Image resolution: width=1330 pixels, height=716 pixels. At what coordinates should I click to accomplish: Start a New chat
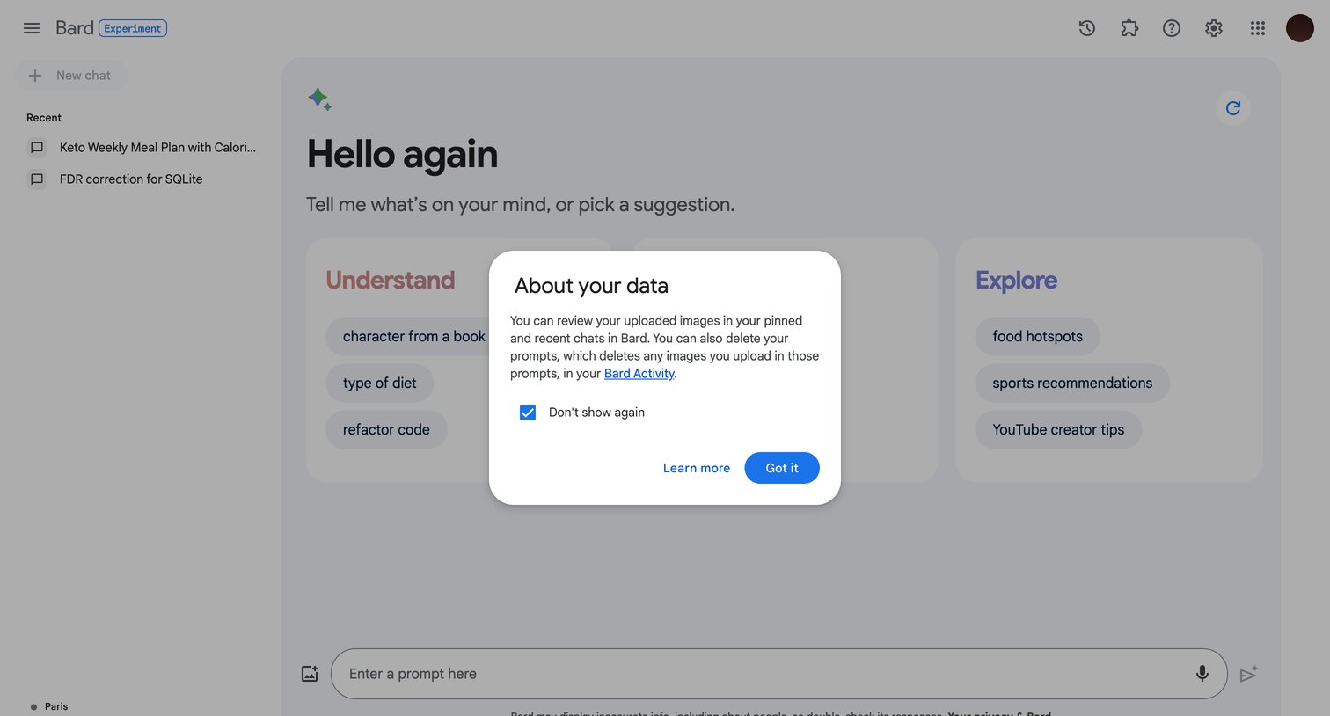71,76
